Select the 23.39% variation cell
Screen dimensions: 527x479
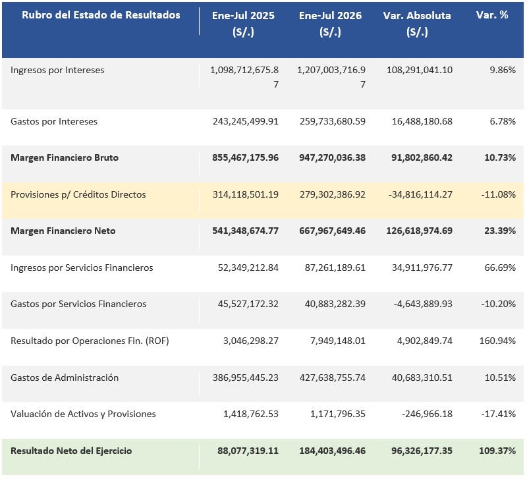point(500,231)
